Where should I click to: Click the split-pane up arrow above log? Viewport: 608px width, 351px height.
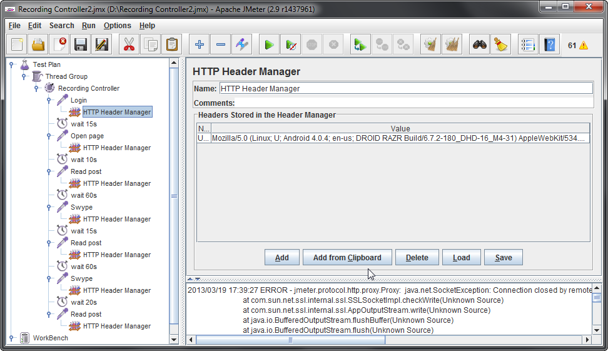190,279
